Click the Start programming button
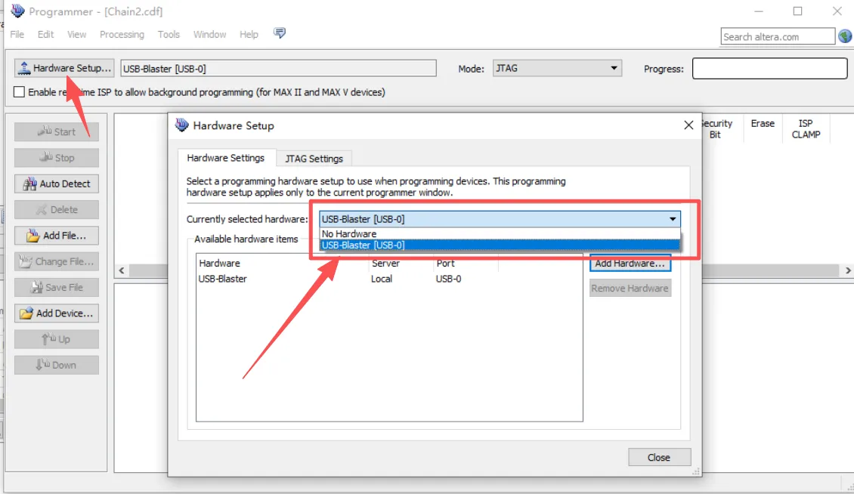The height and width of the screenshot is (494, 854). point(57,131)
